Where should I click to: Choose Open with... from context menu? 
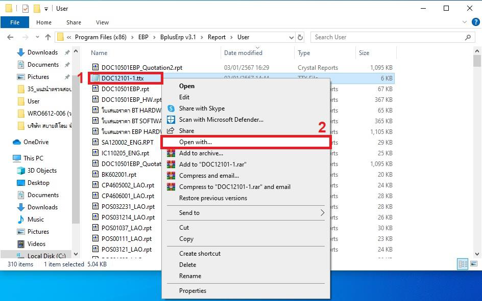195,142
